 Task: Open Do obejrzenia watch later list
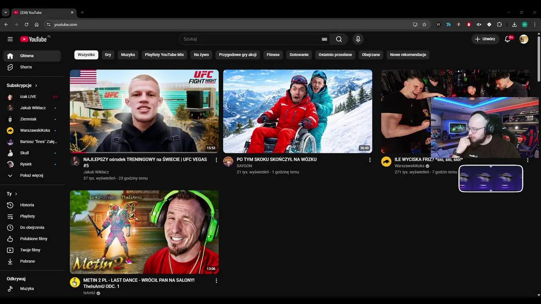click(x=32, y=228)
